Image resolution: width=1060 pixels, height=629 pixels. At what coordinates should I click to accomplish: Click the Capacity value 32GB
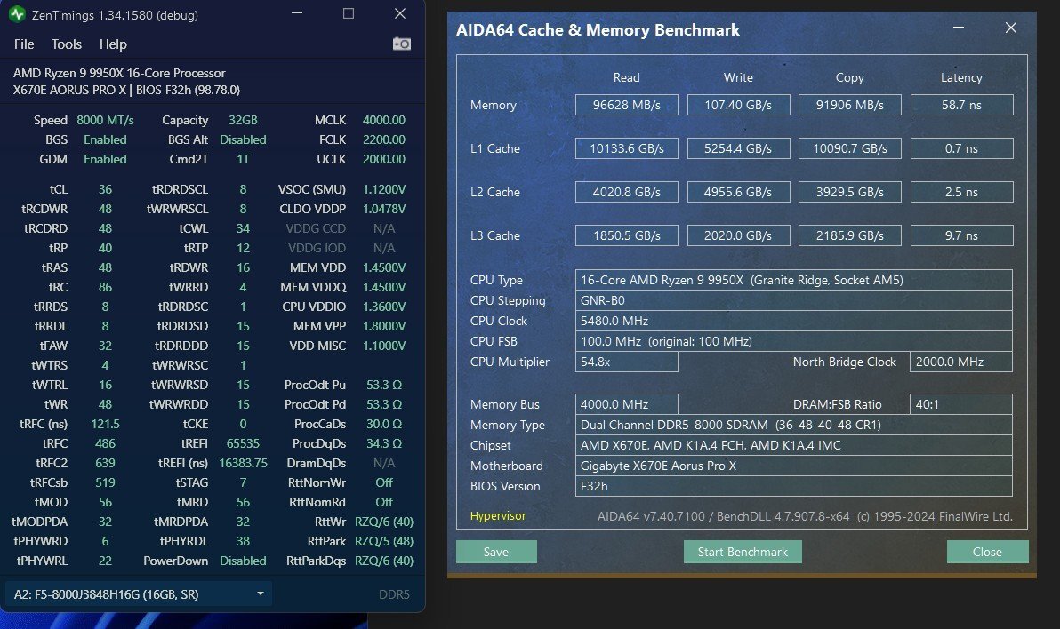[x=243, y=120]
